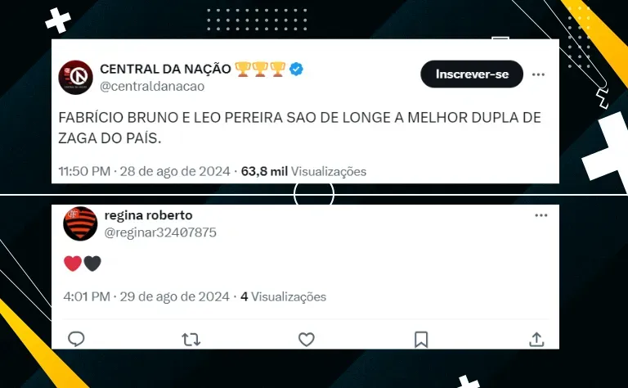Click regina roberto display name
Screen dimensions: 628x388
click(149, 215)
